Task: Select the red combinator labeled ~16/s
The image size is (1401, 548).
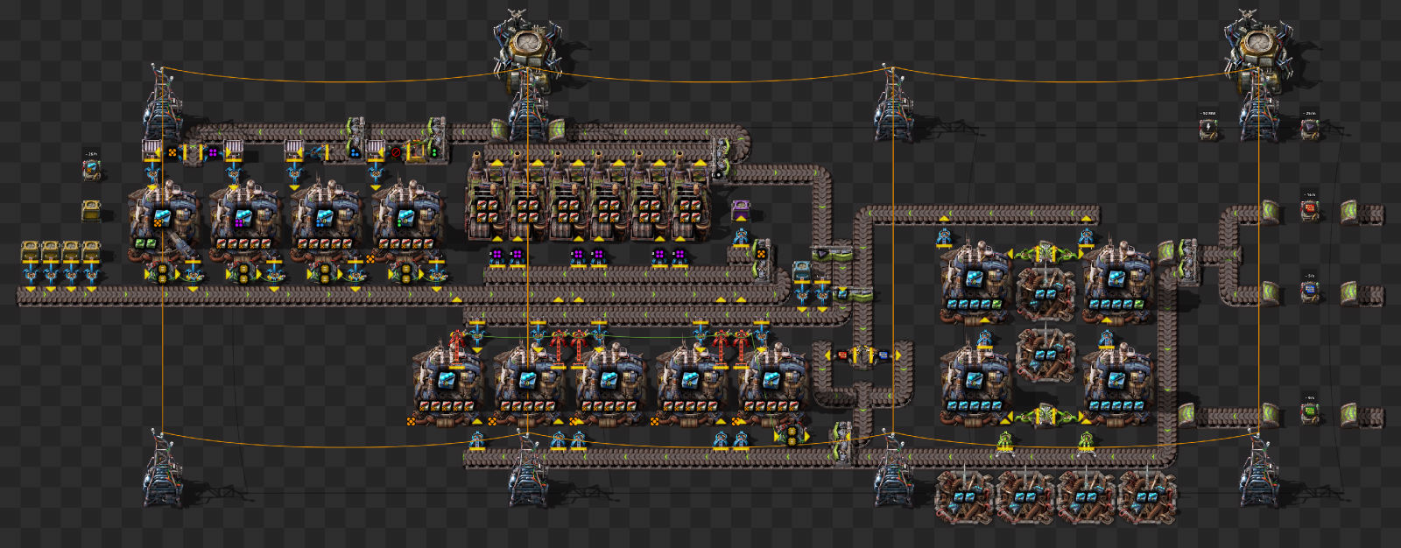Action: [1310, 210]
